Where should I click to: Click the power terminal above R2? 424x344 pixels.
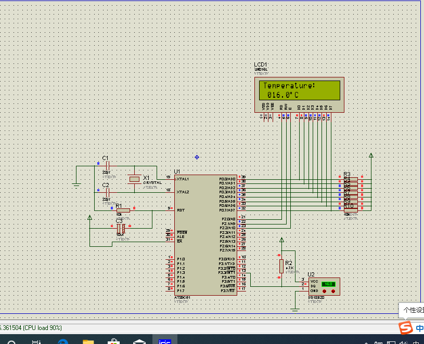(x=281, y=240)
